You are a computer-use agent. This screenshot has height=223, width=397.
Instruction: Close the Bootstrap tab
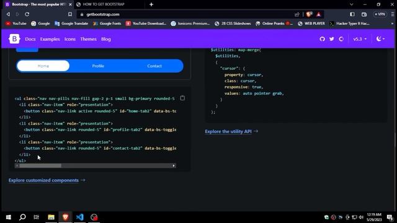click(x=70, y=4)
